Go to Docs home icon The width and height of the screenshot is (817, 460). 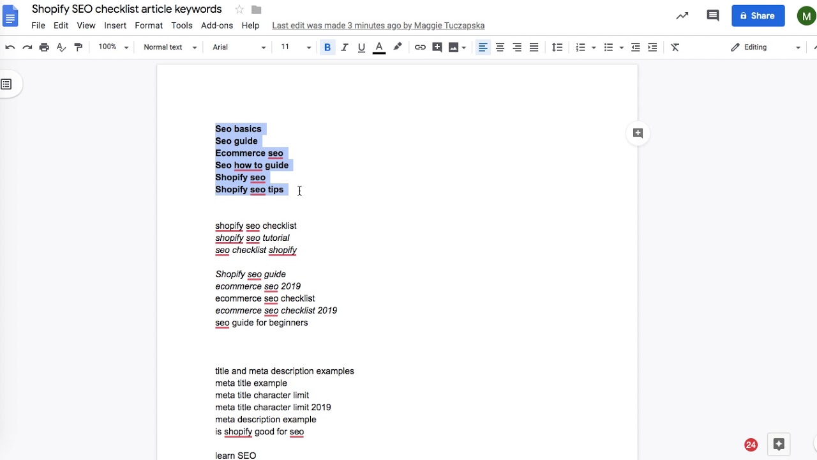coord(10,16)
